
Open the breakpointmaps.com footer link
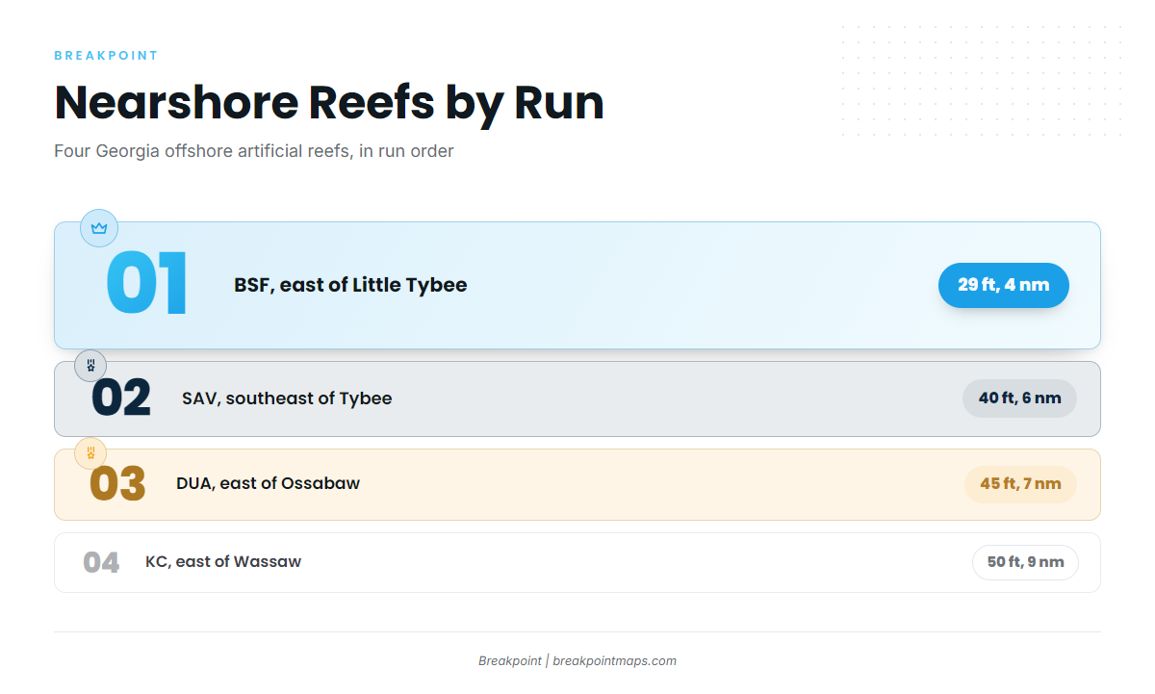614,661
